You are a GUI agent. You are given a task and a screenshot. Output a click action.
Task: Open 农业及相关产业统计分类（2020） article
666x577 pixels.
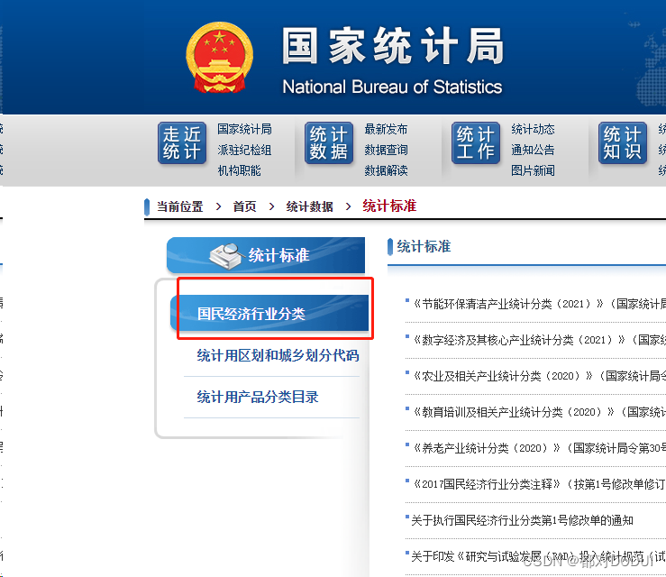538,376
